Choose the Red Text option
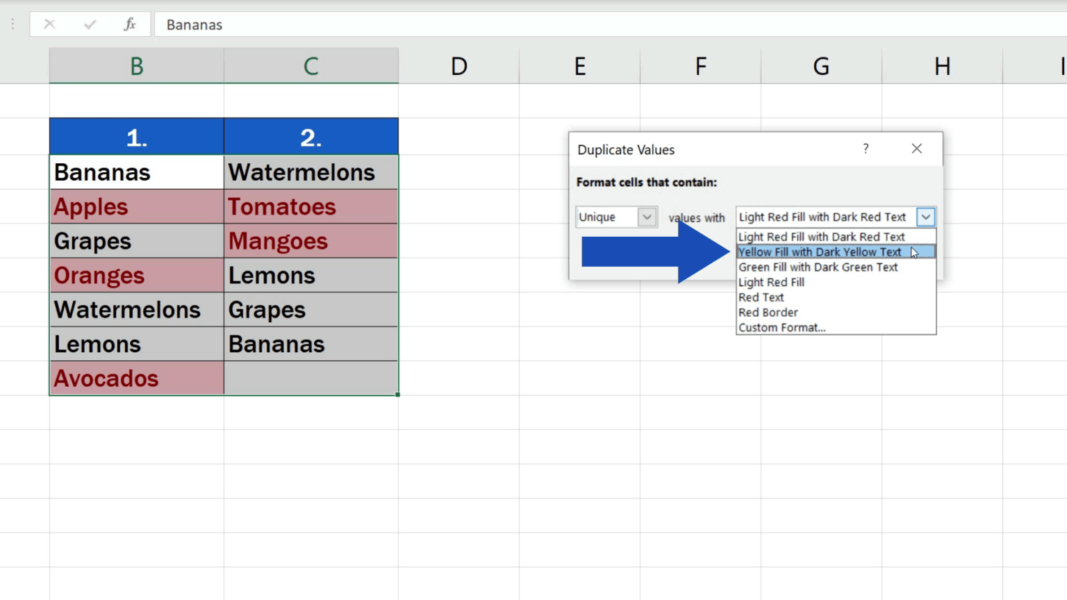Image resolution: width=1067 pixels, height=600 pixels. (836, 297)
